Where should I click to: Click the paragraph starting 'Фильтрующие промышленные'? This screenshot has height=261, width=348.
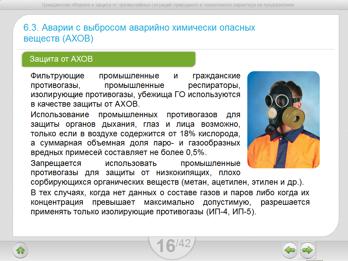[x=135, y=90]
